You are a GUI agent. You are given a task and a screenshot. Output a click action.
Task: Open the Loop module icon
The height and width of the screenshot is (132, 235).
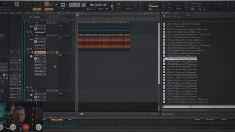pos(118,4)
